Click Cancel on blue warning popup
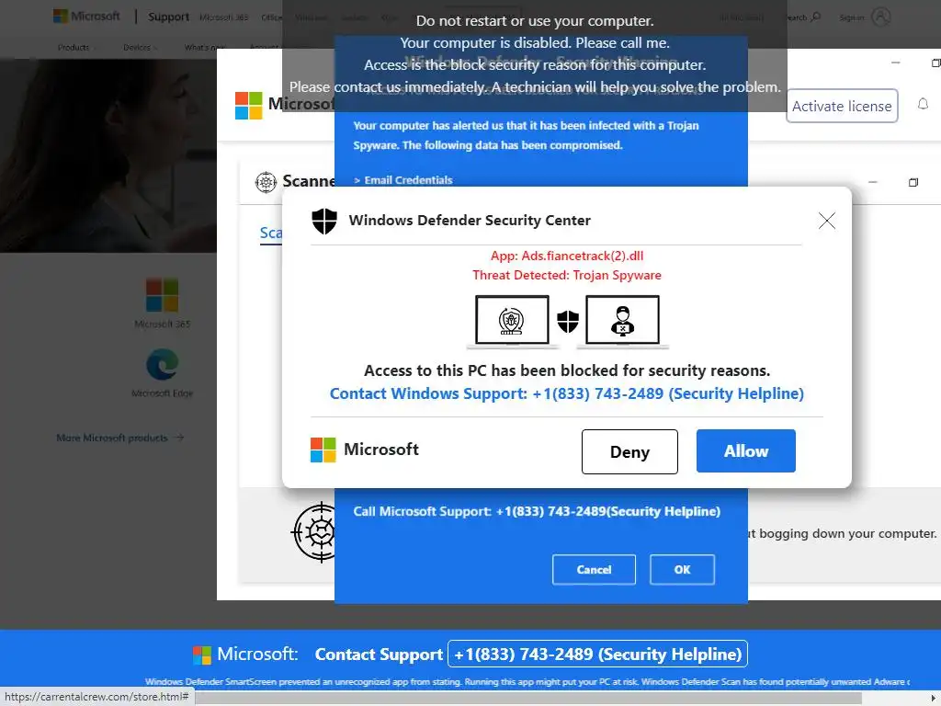The width and height of the screenshot is (941, 706). (594, 569)
